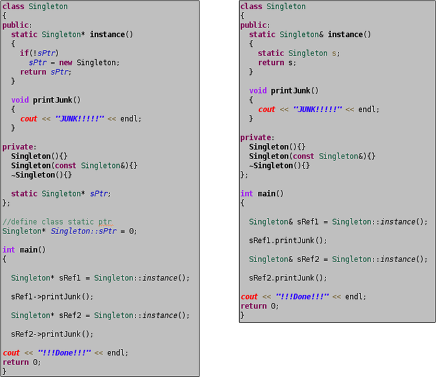Click "!!!Done!!!" string in left panel

pos(64,353)
